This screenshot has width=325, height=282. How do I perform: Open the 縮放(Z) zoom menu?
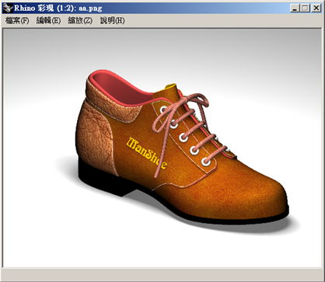pyautogui.click(x=80, y=21)
